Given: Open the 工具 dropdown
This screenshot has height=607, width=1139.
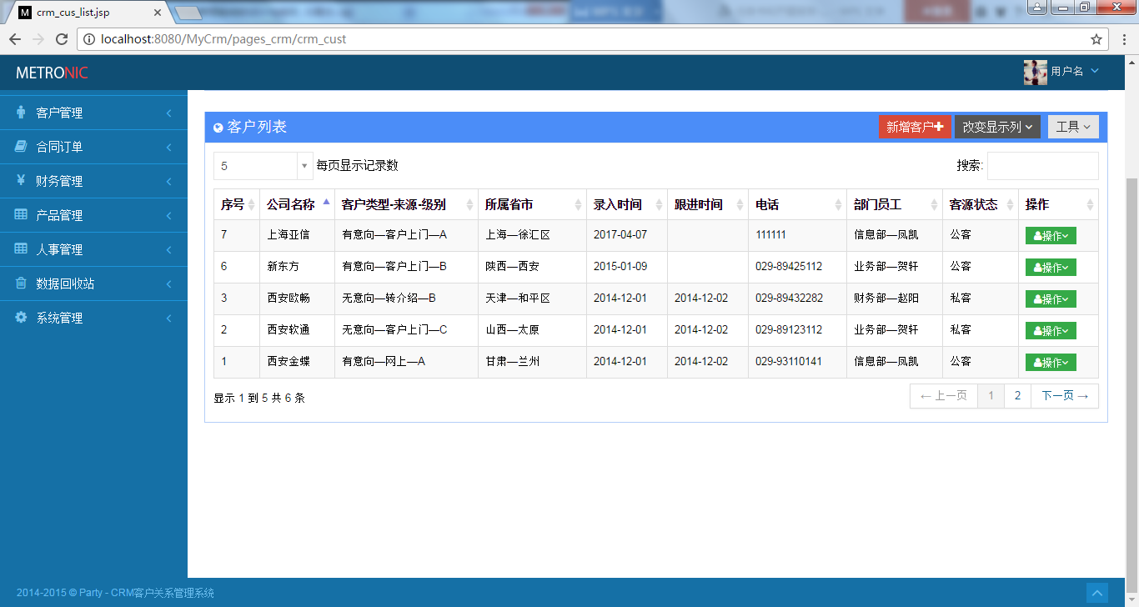Looking at the screenshot, I should click(x=1073, y=126).
